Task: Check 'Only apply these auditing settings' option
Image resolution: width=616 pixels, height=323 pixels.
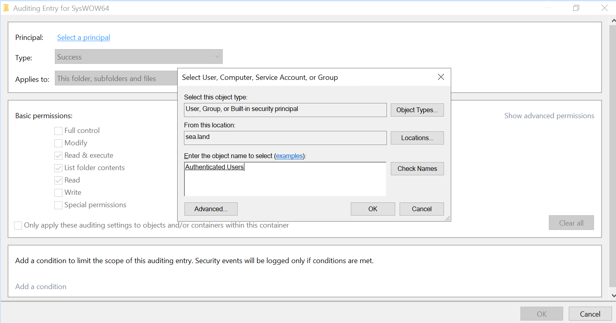Action: tap(18, 225)
